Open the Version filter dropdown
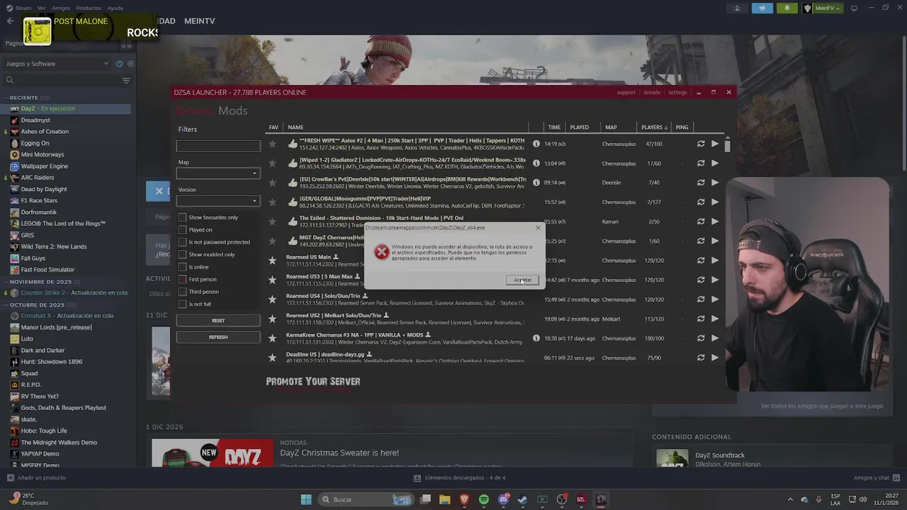Viewport: 907px width, 510px height. click(218, 201)
